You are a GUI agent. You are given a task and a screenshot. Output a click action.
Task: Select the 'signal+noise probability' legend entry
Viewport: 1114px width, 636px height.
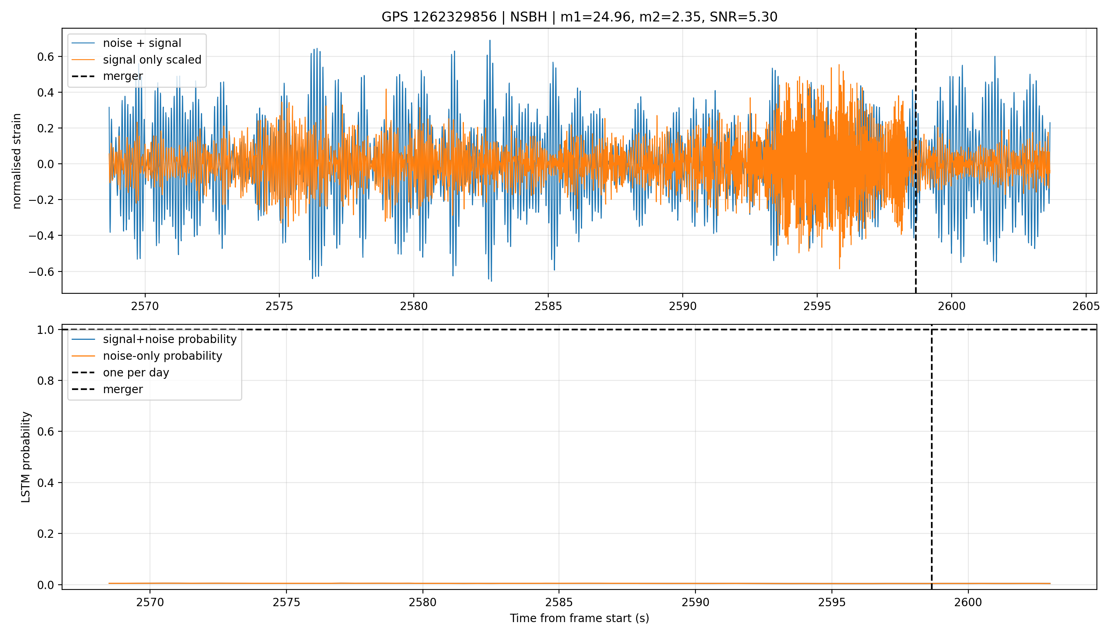click(154, 339)
